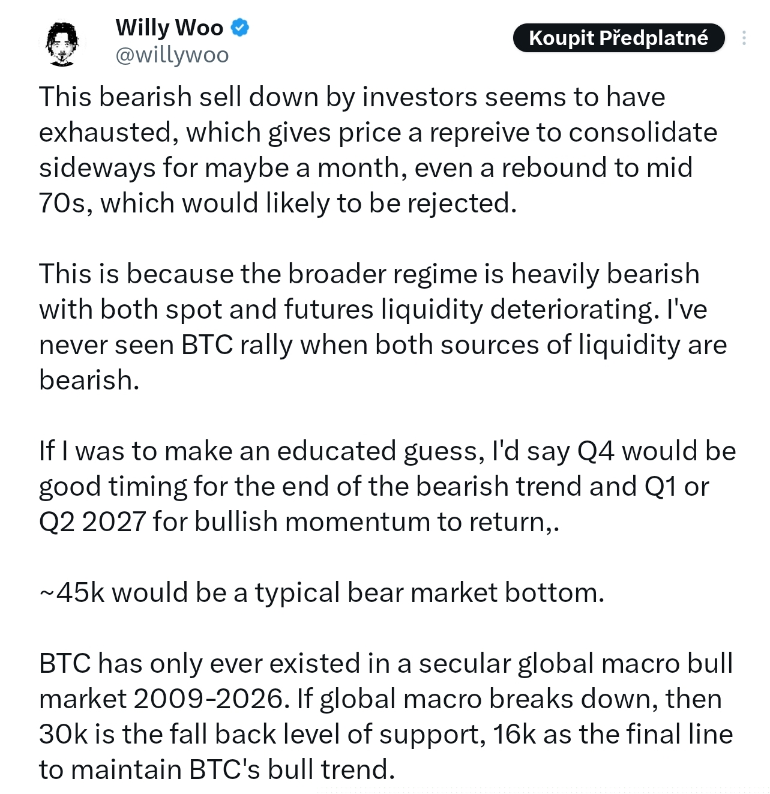Click the @willywoo handle
Screen dimensions: 770x794
pyautogui.click(x=172, y=55)
